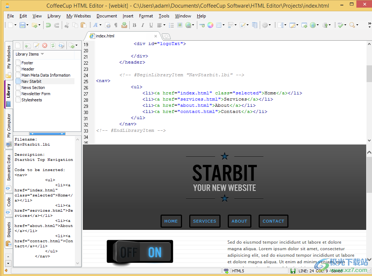The image size is (372, 276).
Task: Open the Library Items dropdown
Action: point(42,54)
